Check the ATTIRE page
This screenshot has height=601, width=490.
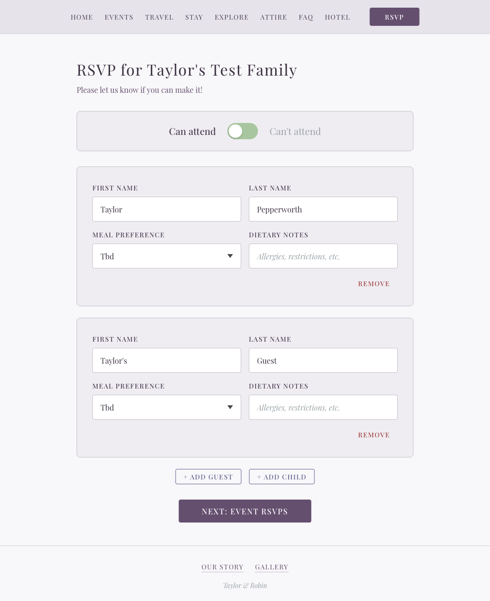[x=273, y=17]
